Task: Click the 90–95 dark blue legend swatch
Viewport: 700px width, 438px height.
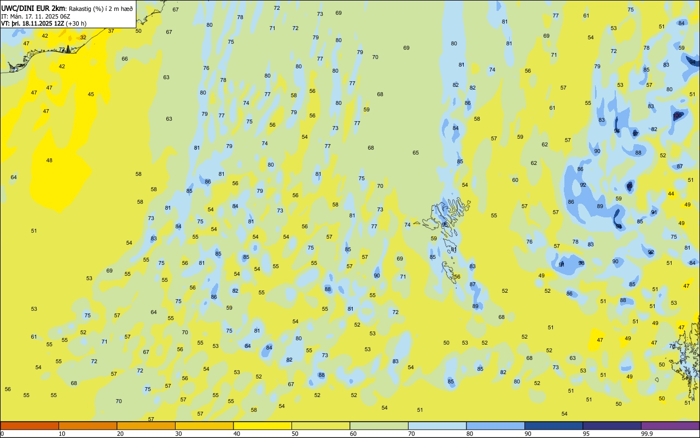Action: 553,425
